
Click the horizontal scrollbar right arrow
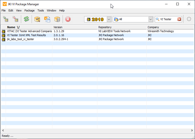click(x=192, y=130)
